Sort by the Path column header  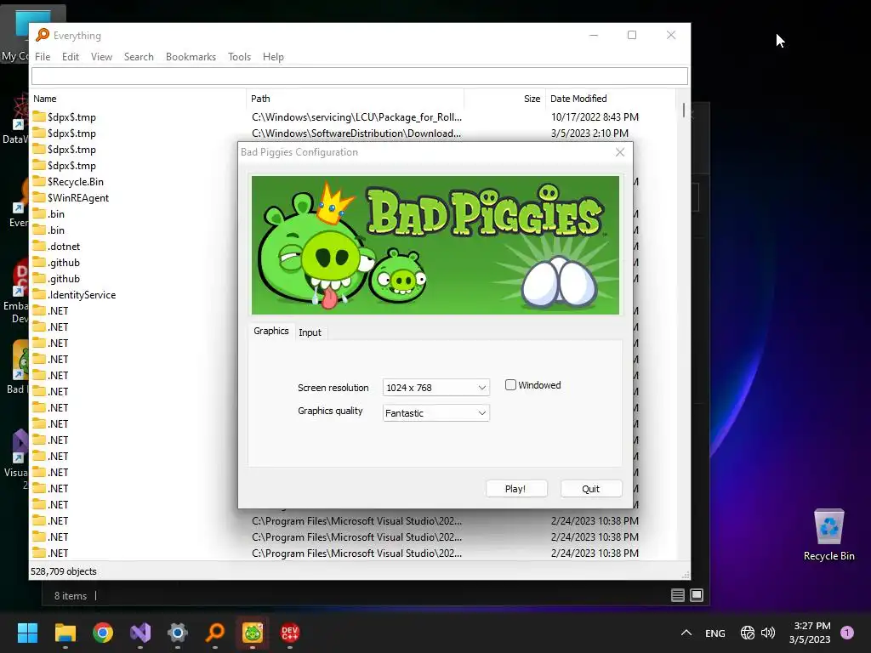[355, 99]
